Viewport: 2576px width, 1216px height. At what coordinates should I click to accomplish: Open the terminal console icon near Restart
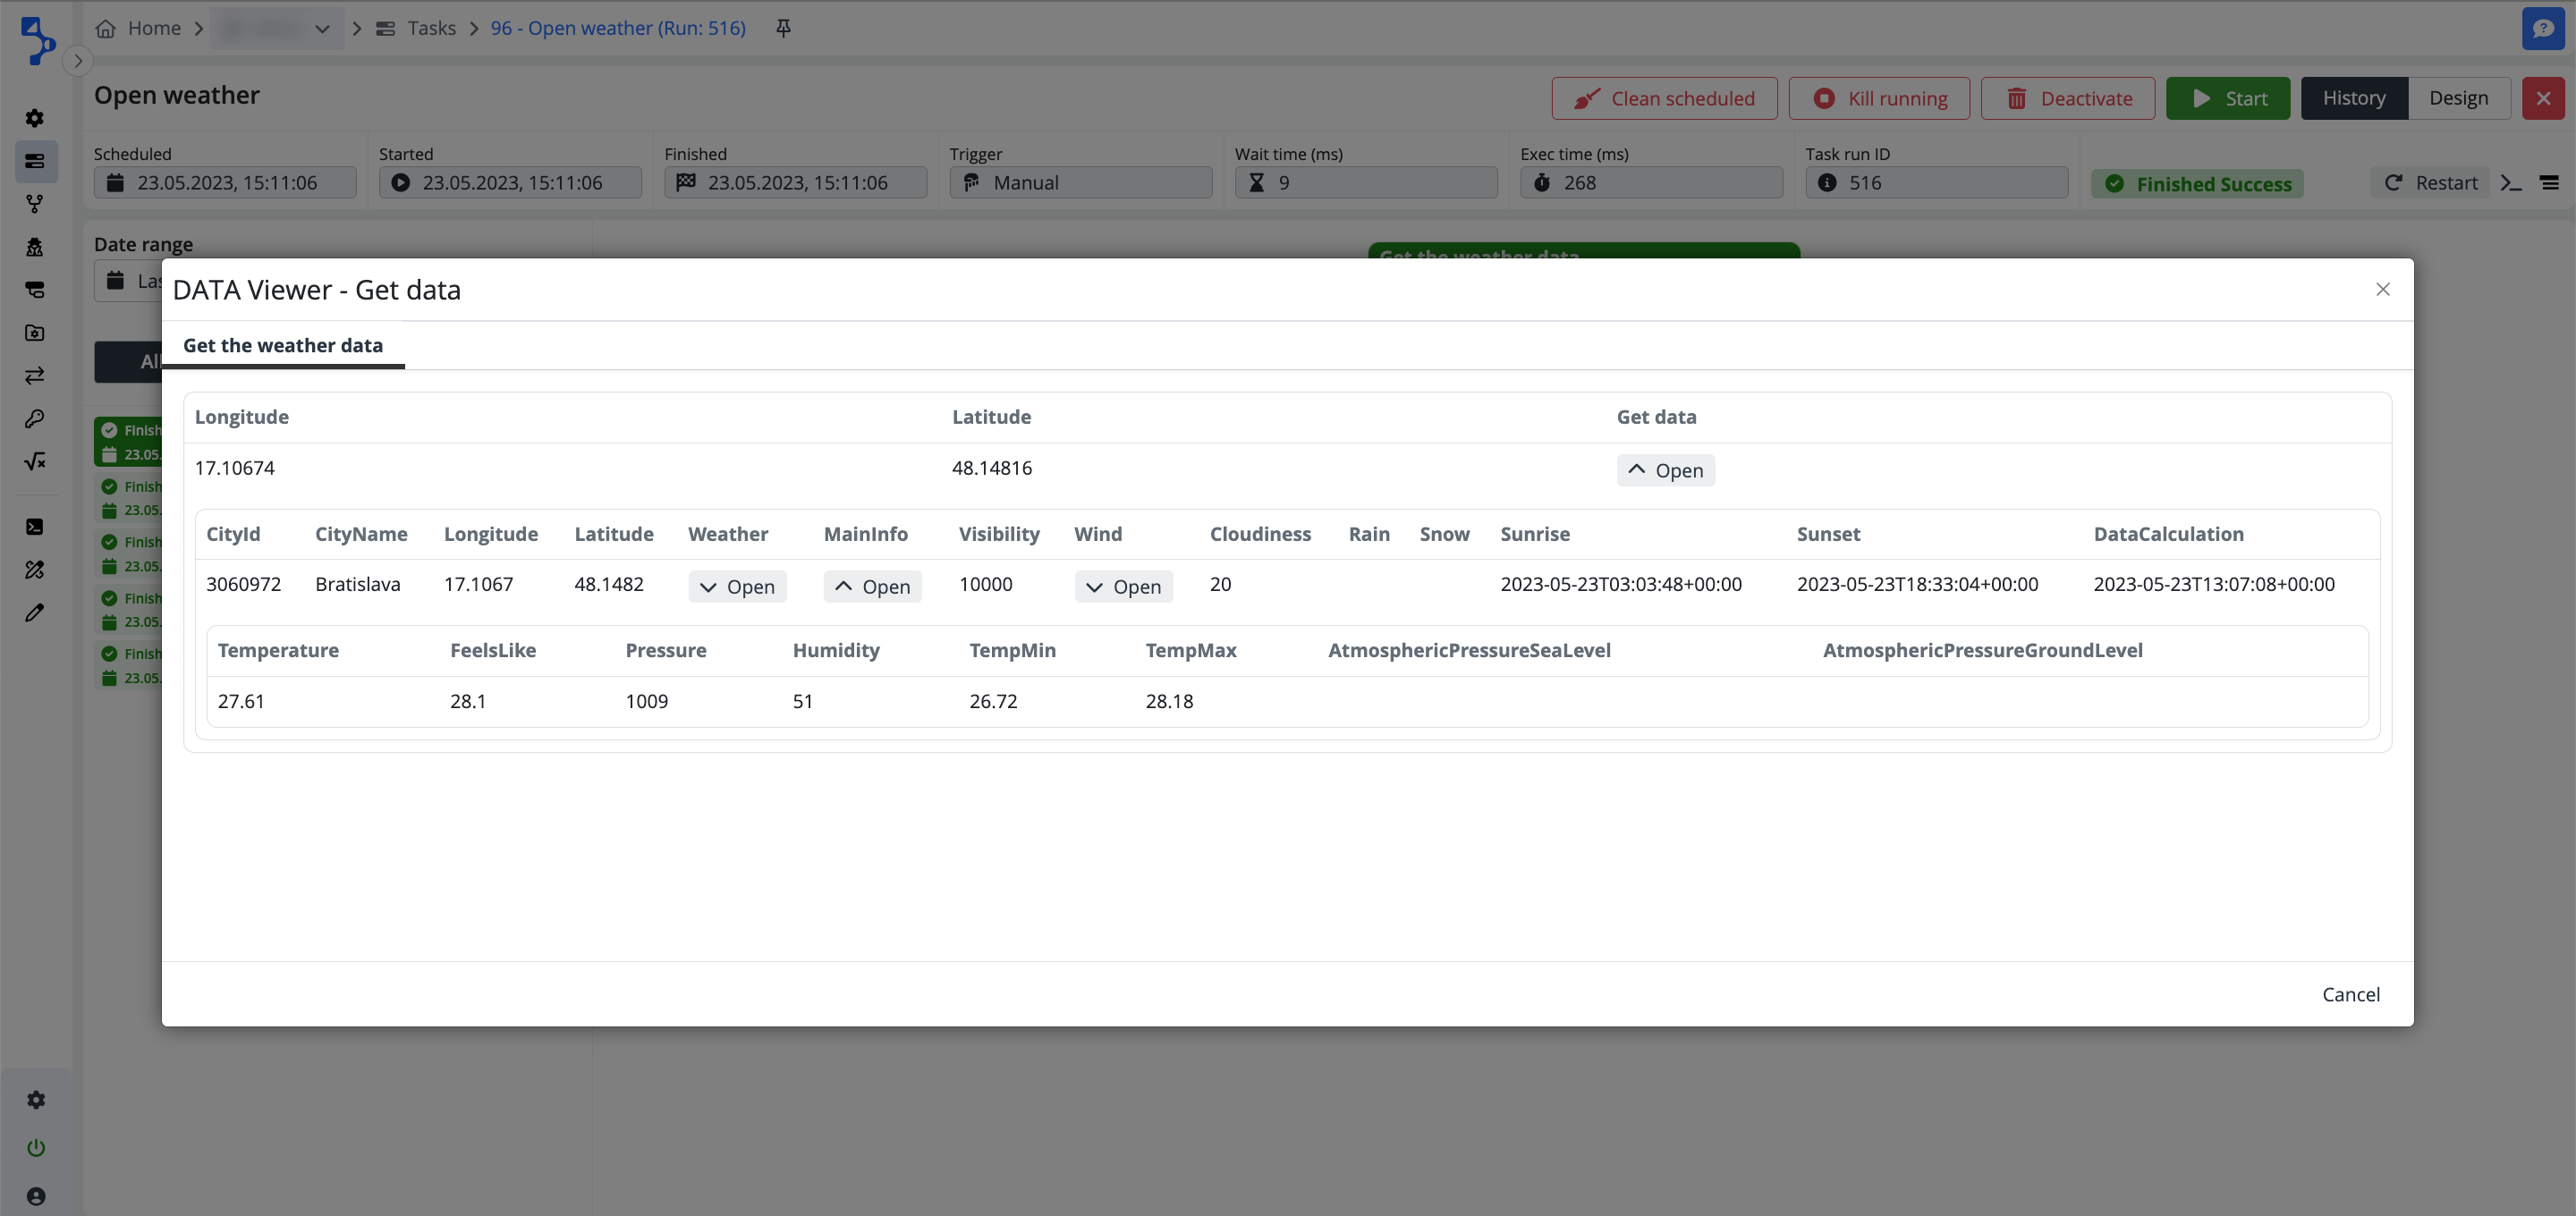coord(2511,183)
